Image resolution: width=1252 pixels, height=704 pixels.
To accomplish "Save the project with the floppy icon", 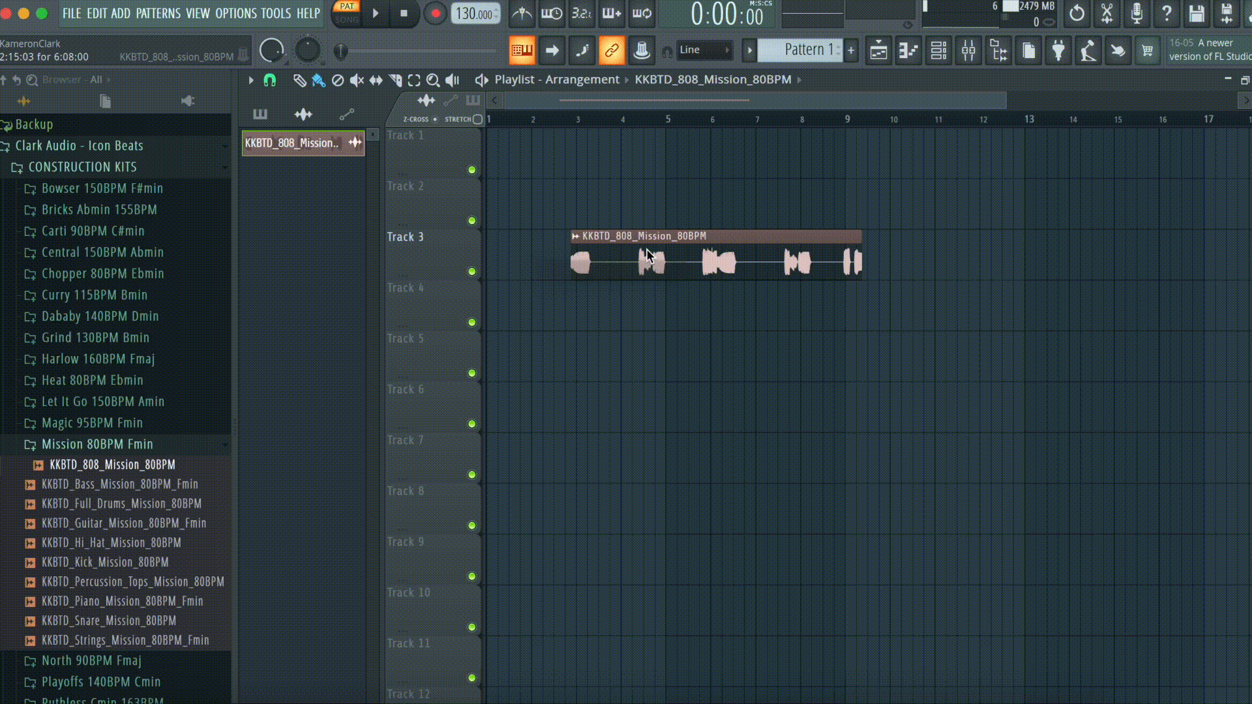I will click(1197, 13).
